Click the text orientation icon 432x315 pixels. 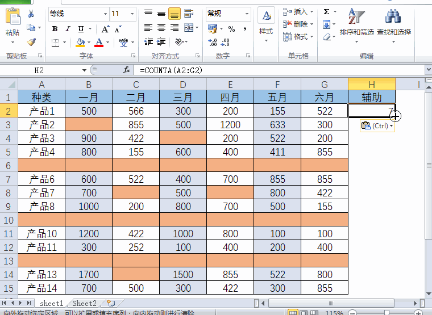pos(179,42)
